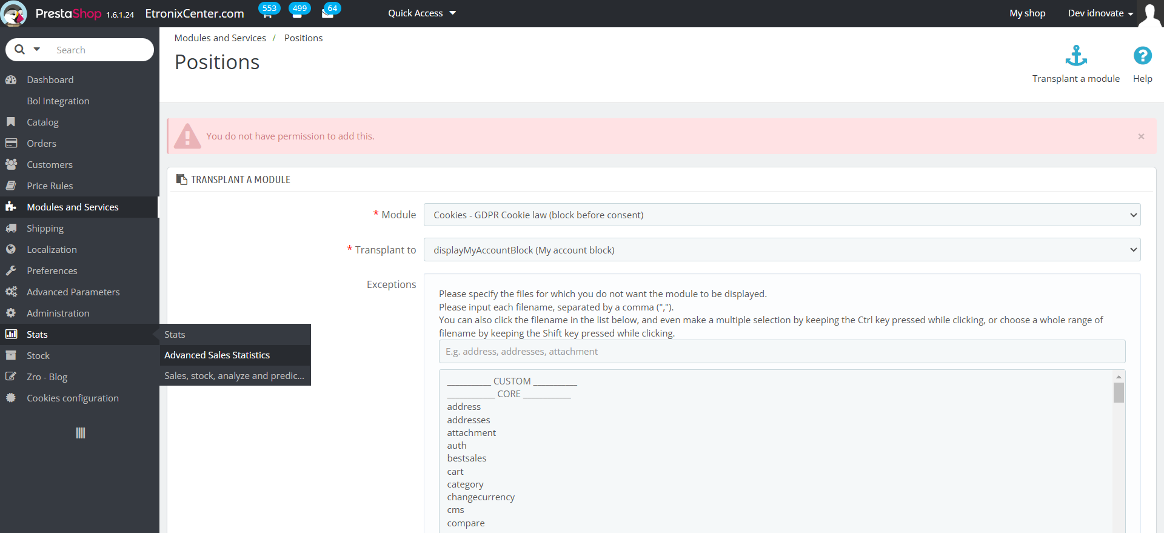
Task: Click the user avatar icon
Action: click(x=1149, y=13)
